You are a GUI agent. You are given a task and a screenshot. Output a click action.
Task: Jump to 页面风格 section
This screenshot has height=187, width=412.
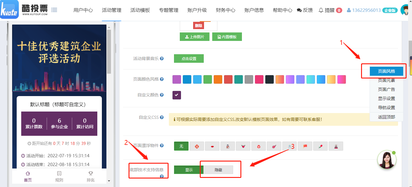tap(387, 71)
